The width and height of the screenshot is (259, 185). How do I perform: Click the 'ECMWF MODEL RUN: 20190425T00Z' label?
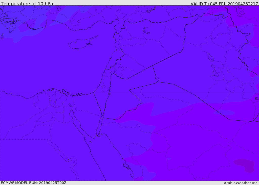click(34, 183)
